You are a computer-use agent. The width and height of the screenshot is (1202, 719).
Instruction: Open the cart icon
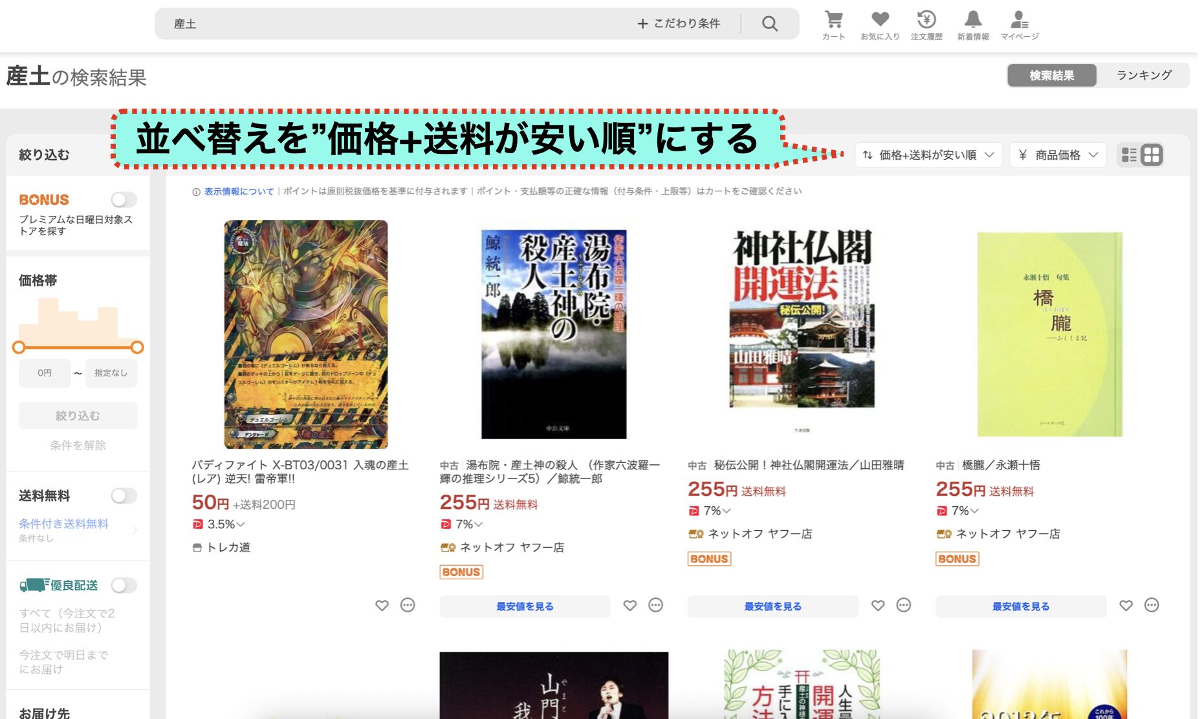[x=833, y=25]
